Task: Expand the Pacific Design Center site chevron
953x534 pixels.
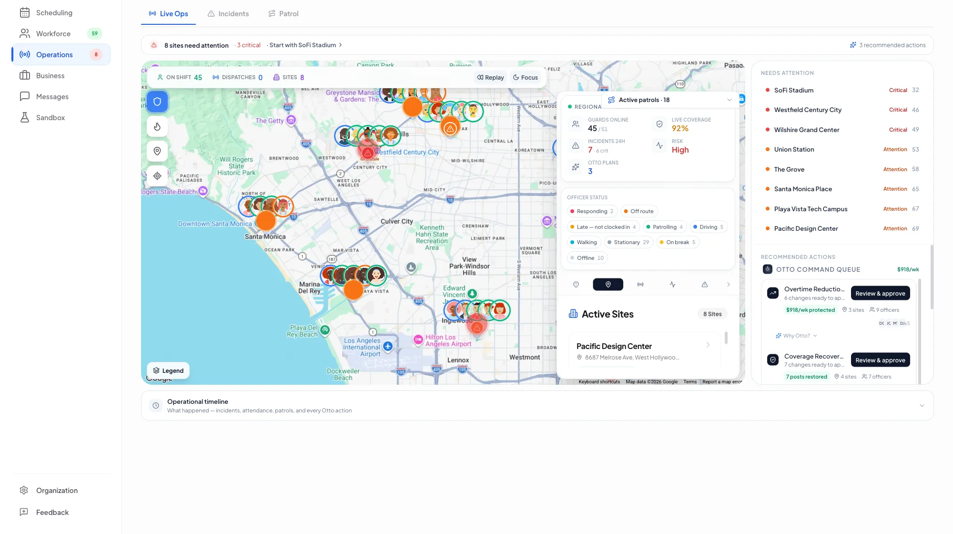Action: [x=708, y=345]
